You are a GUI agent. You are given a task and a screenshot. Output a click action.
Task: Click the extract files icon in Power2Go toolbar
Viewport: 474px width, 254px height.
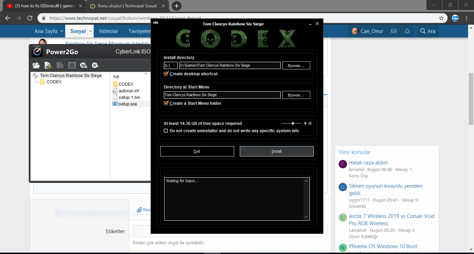60,65
